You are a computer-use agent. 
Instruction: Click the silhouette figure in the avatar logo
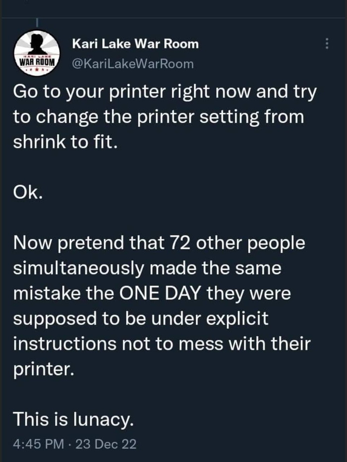tap(38, 46)
